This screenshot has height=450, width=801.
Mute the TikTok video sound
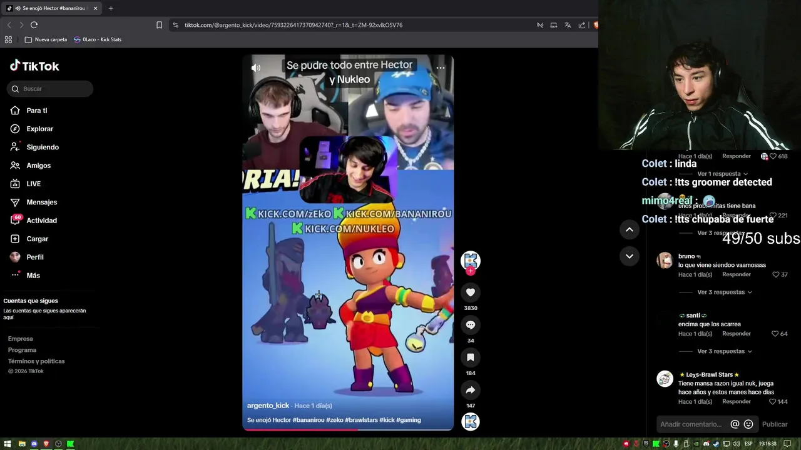tap(256, 67)
